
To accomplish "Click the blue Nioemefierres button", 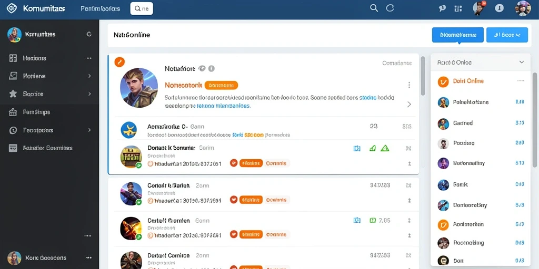I will click(457, 35).
